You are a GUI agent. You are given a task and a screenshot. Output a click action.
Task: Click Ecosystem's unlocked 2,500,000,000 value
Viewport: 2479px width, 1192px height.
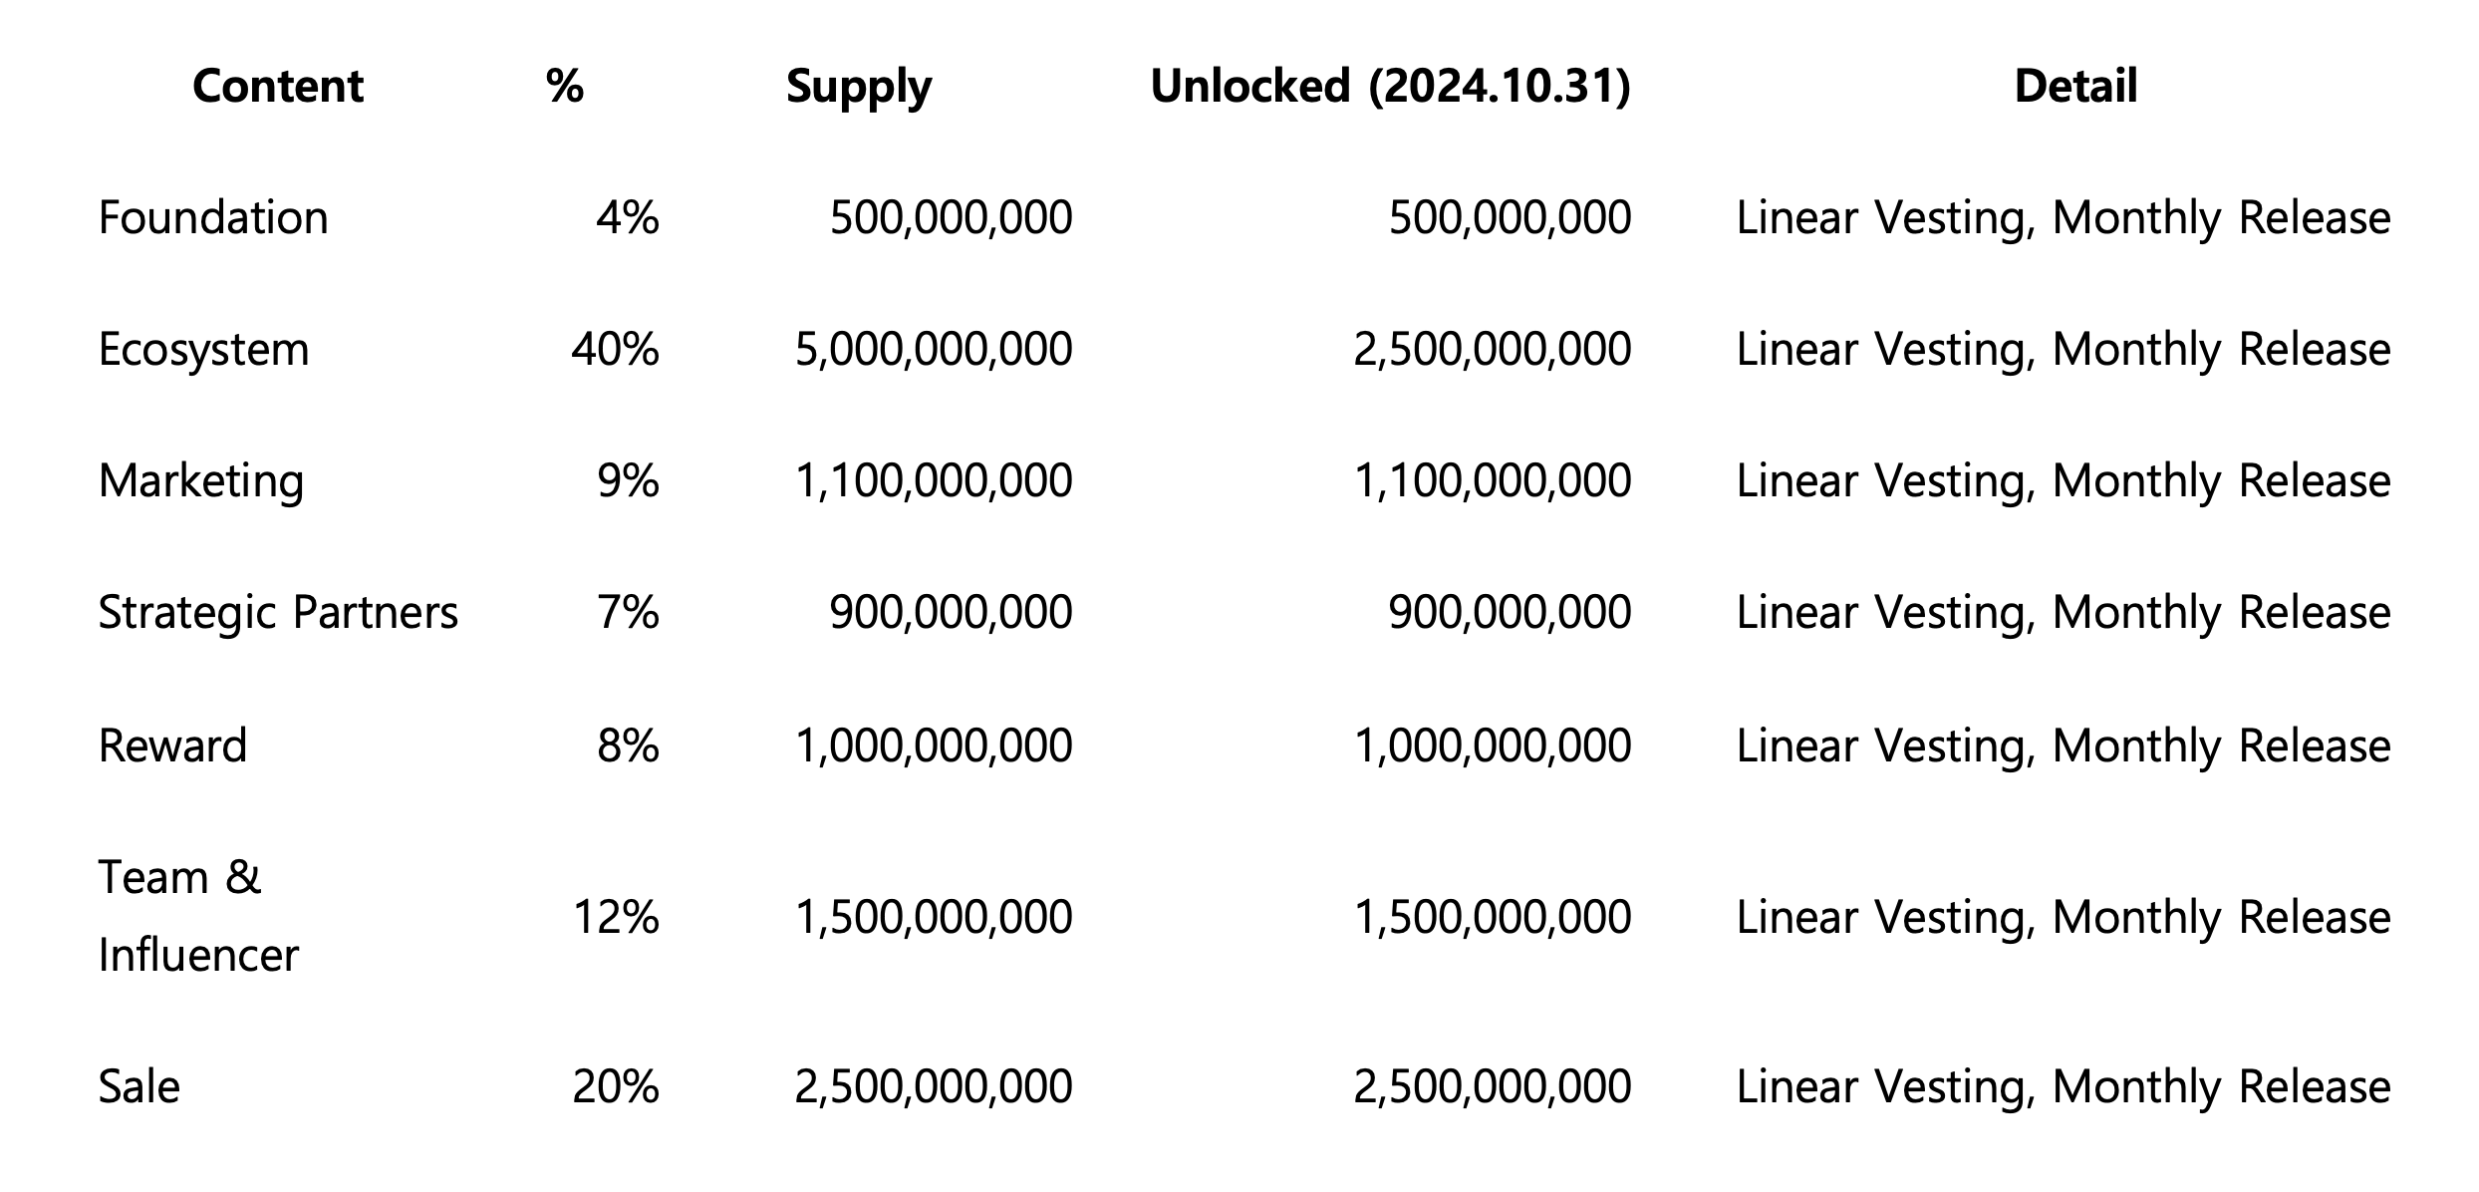pyautogui.click(x=1493, y=350)
